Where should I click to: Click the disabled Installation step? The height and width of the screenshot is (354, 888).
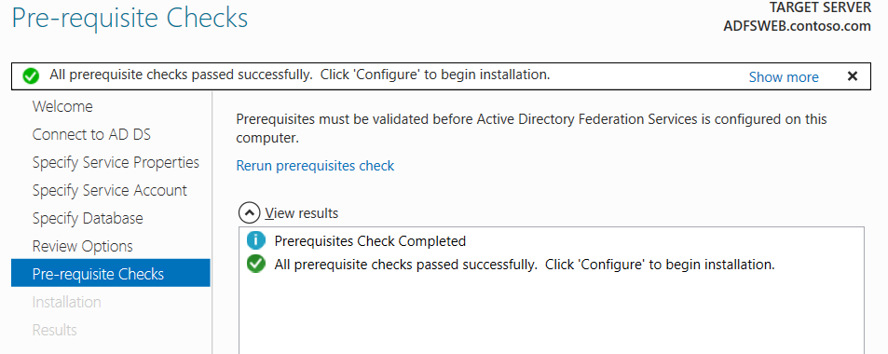[66, 302]
